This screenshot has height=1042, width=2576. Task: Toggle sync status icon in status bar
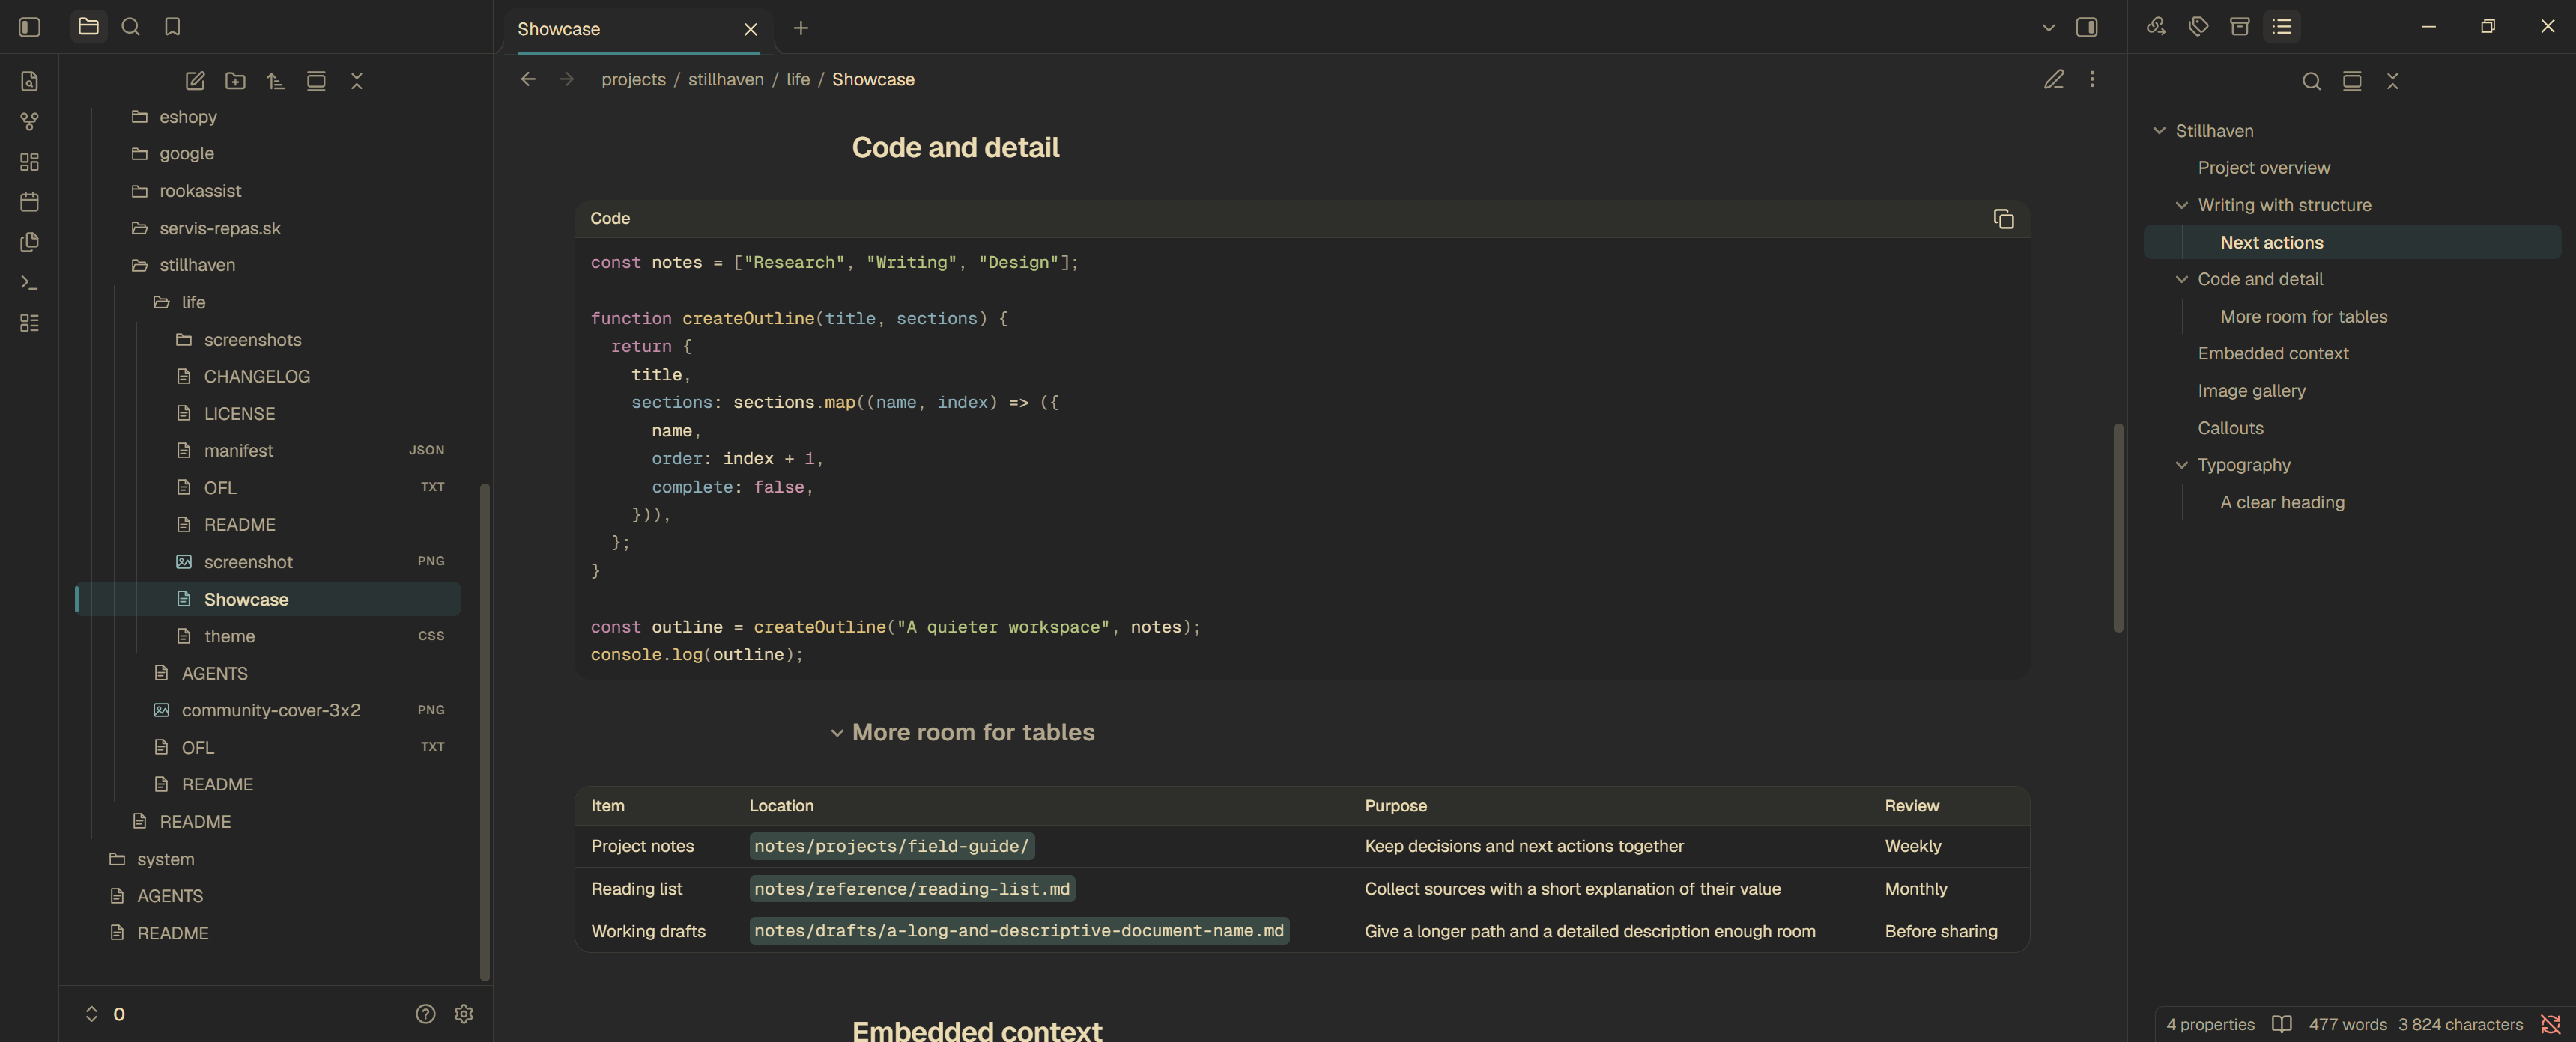click(2551, 1024)
